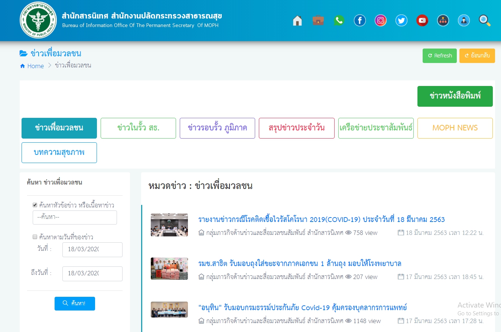Open the Twitter icon link
This screenshot has width=501, height=332.
[x=401, y=20]
